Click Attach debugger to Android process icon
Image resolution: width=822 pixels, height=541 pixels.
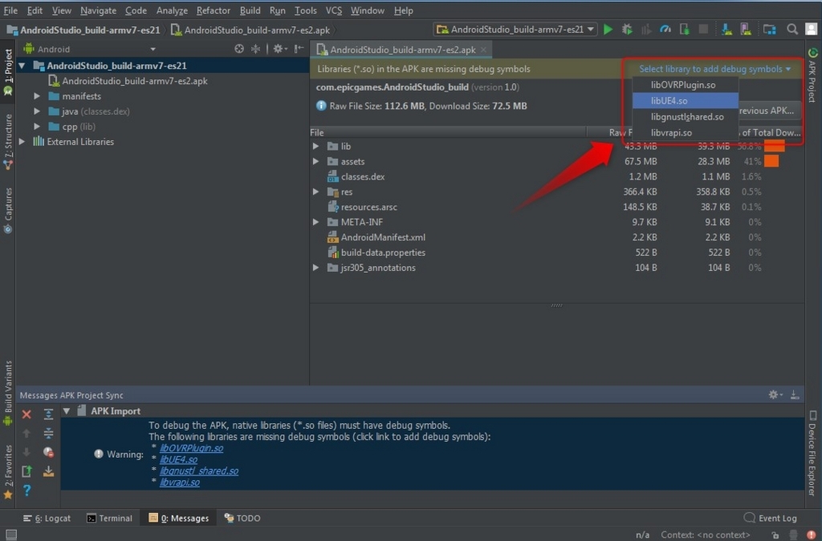coord(685,30)
